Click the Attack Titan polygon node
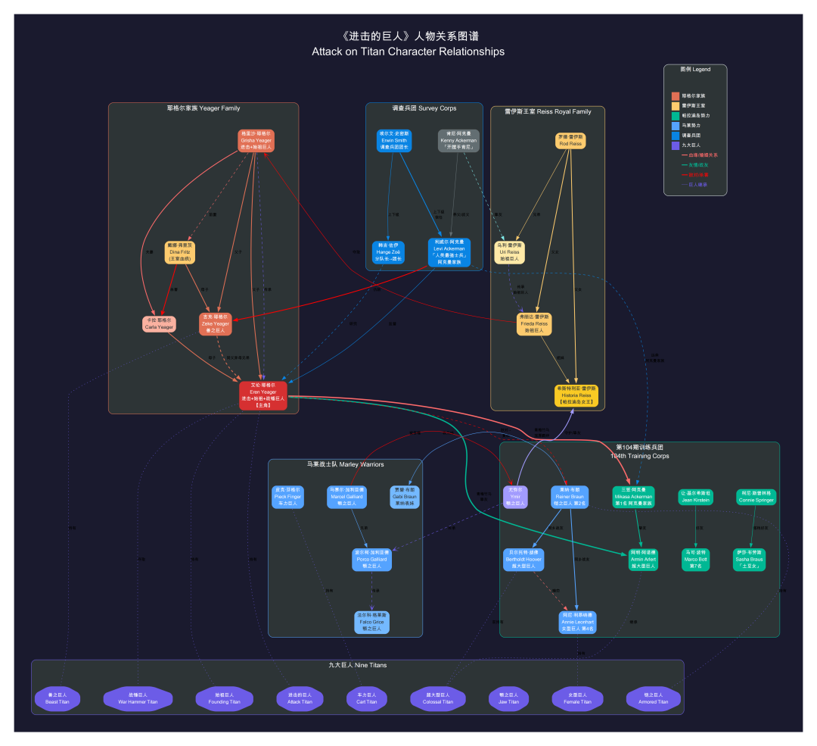The width and height of the screenshot is (817, 746). coord(300,699)
